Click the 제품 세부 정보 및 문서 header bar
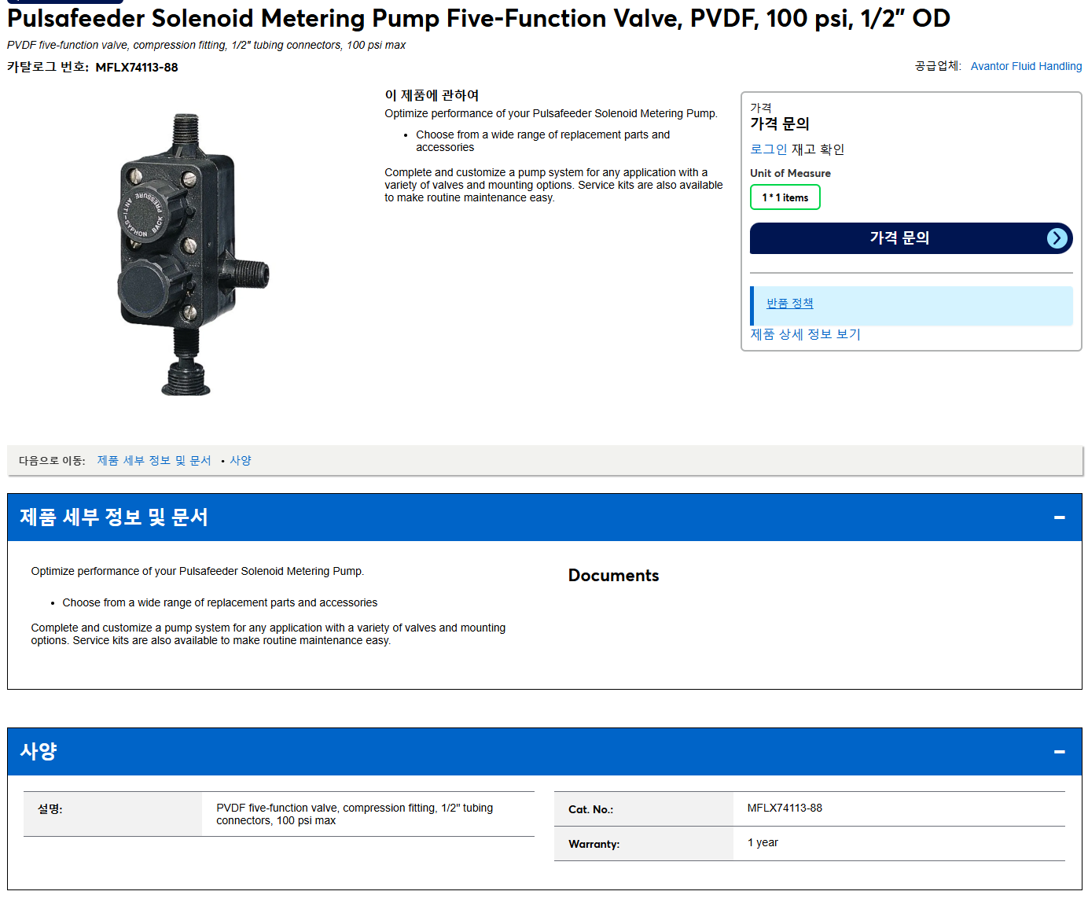This screenshot has height=906, width=1088. (544, 517)
